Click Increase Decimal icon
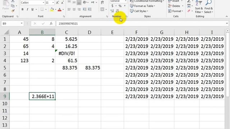 click(x=112, y=11)
